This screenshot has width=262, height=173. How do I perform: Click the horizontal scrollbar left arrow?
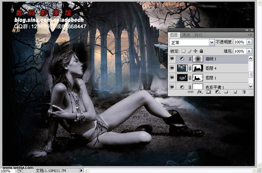(x=86, y=170)
